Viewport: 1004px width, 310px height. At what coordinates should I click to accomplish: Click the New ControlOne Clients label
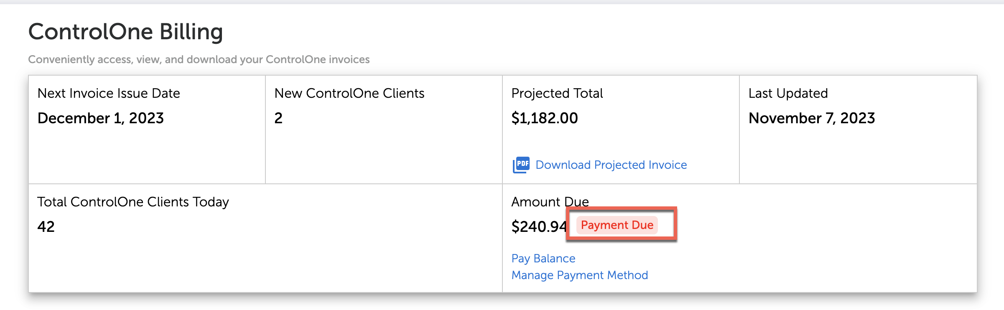tap(349, 93)
